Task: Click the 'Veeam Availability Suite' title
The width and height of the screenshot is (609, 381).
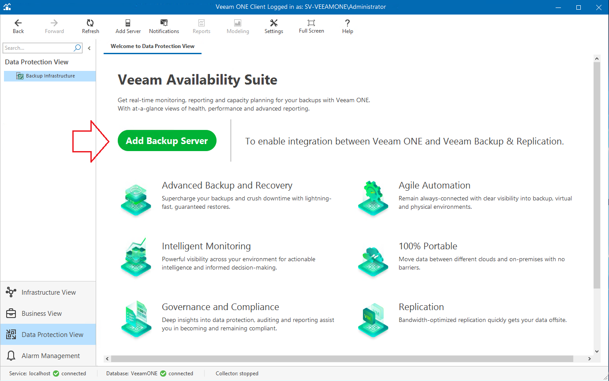Action: pos(198,80)
